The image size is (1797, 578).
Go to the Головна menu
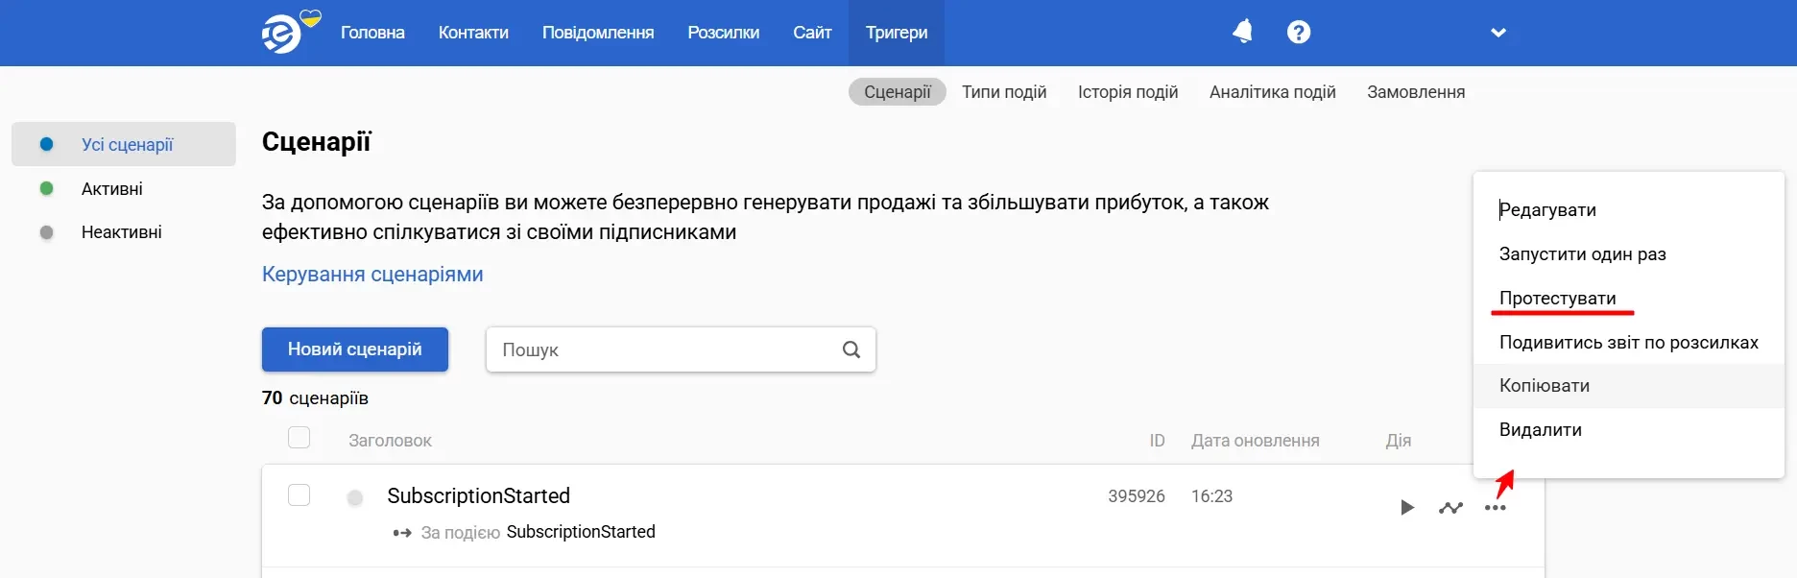[x=372, y=33]
